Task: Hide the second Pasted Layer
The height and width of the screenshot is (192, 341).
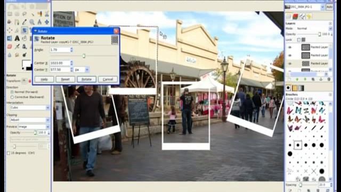Action: coord(290,55)
